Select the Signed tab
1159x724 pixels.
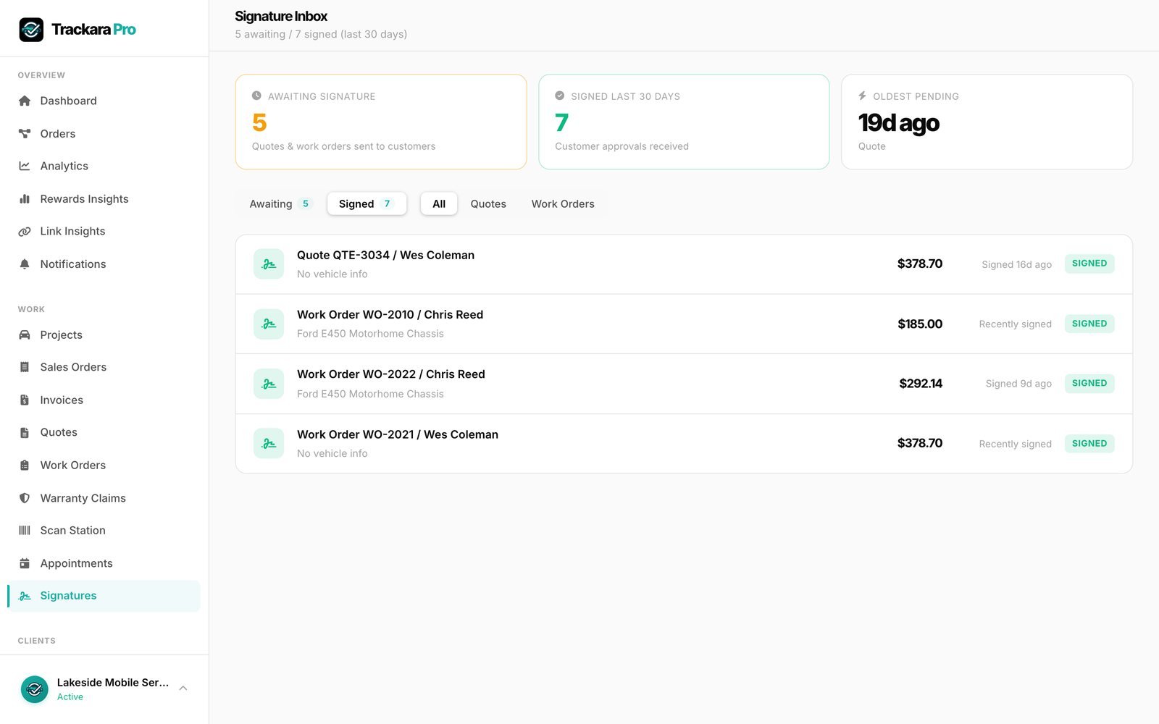[x=367, y=204]
